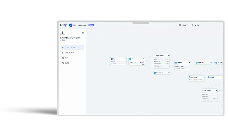The height and width of the screenshot is (140, 228).
Task: Select オーケストレート in the sidebar
Action: pyautogui.click(x=72, y=47)
